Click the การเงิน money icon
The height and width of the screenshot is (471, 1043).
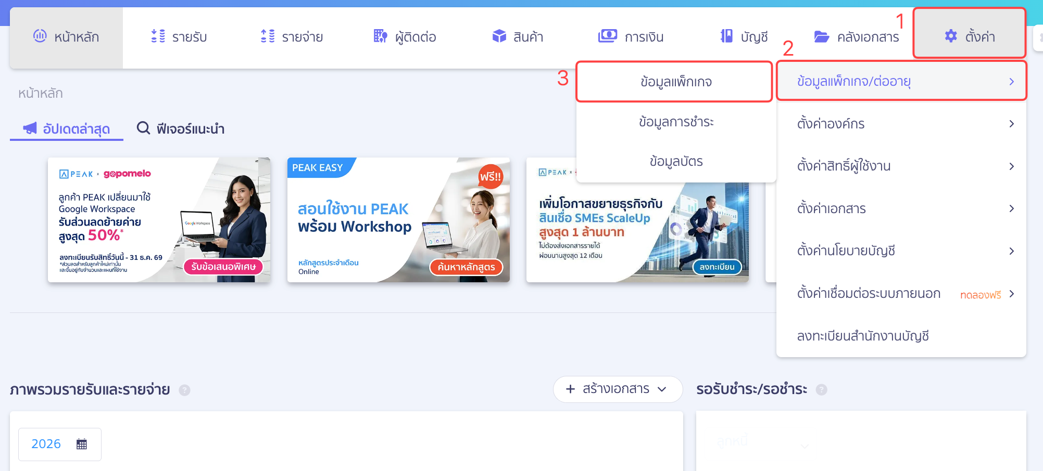point(608,36)
